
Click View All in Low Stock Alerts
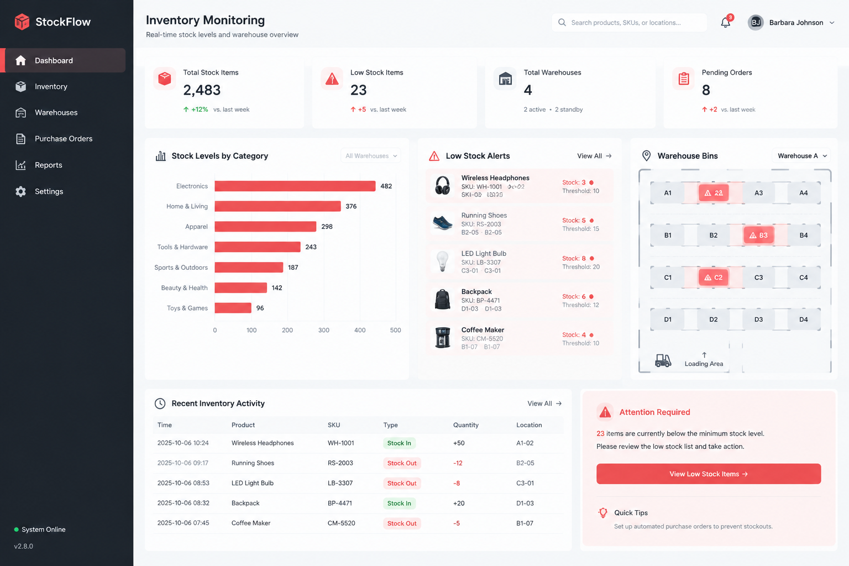(594, 156)
